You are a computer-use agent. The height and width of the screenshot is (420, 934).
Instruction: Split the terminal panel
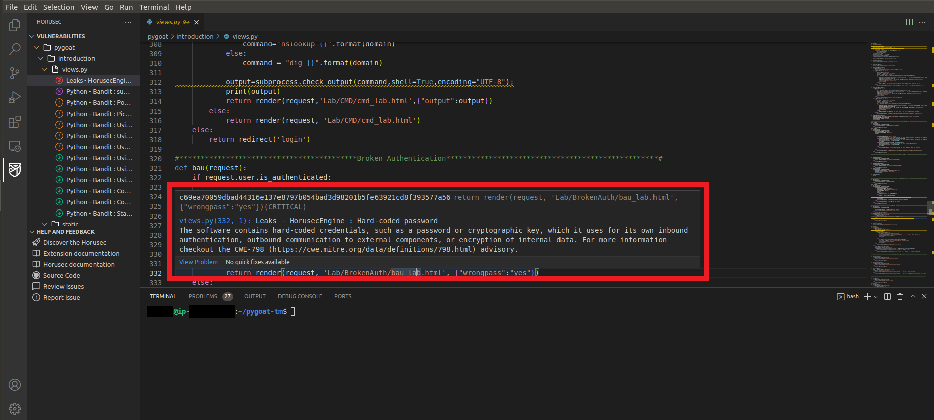point(887,296)
